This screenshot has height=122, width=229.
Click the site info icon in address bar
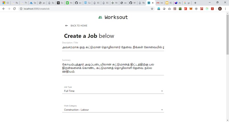(x=21, y=9)
